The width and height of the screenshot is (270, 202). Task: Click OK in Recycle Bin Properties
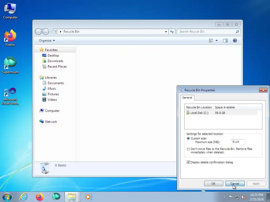click(214, 184)
